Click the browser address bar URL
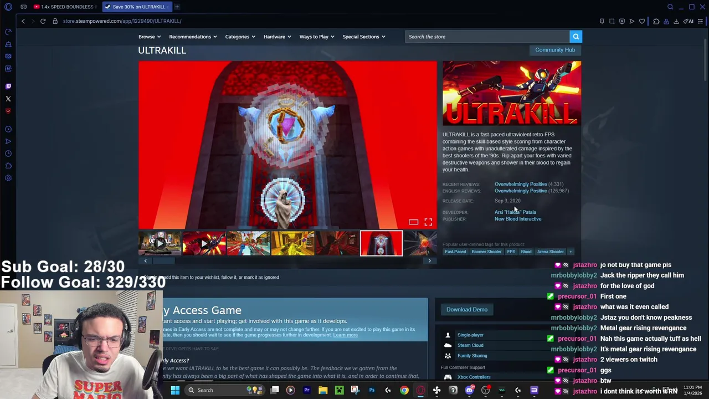Image resolution: width=709 pixels, height=399 pixels. (122, 21)
